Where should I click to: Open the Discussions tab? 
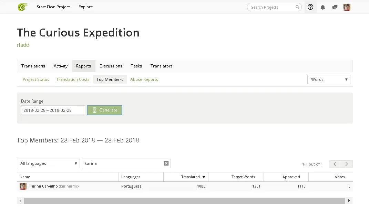point(111,66)
